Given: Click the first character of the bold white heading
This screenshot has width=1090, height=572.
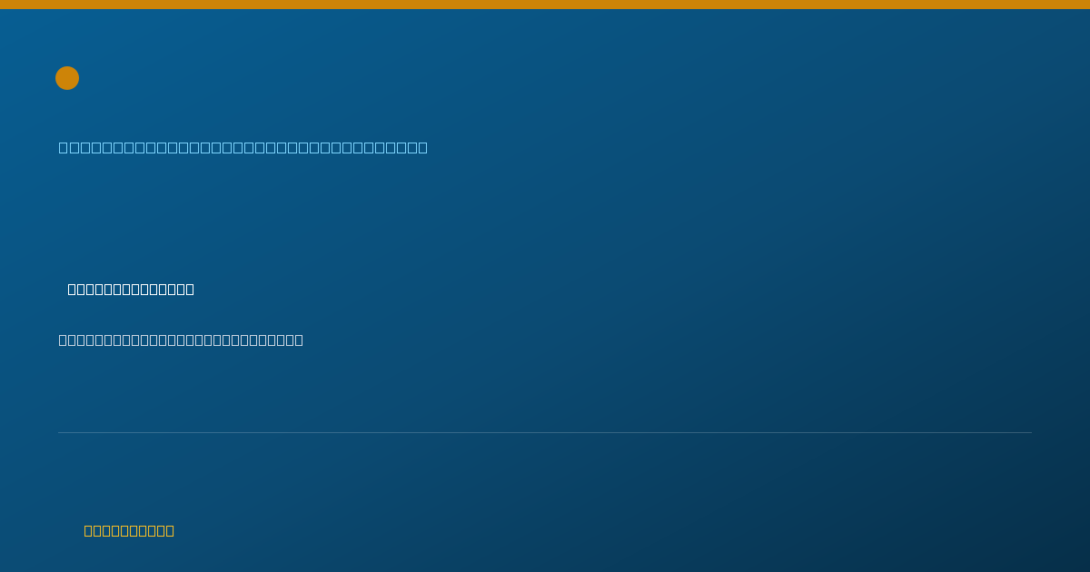Looking at the screenshot, I should pos(73,289).
